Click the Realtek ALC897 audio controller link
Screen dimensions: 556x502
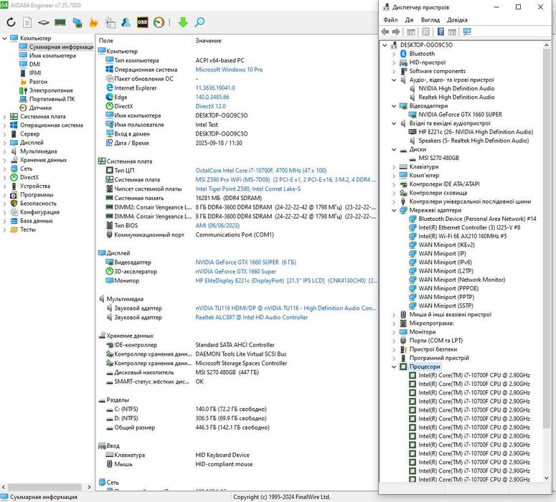tap(251, 318)
